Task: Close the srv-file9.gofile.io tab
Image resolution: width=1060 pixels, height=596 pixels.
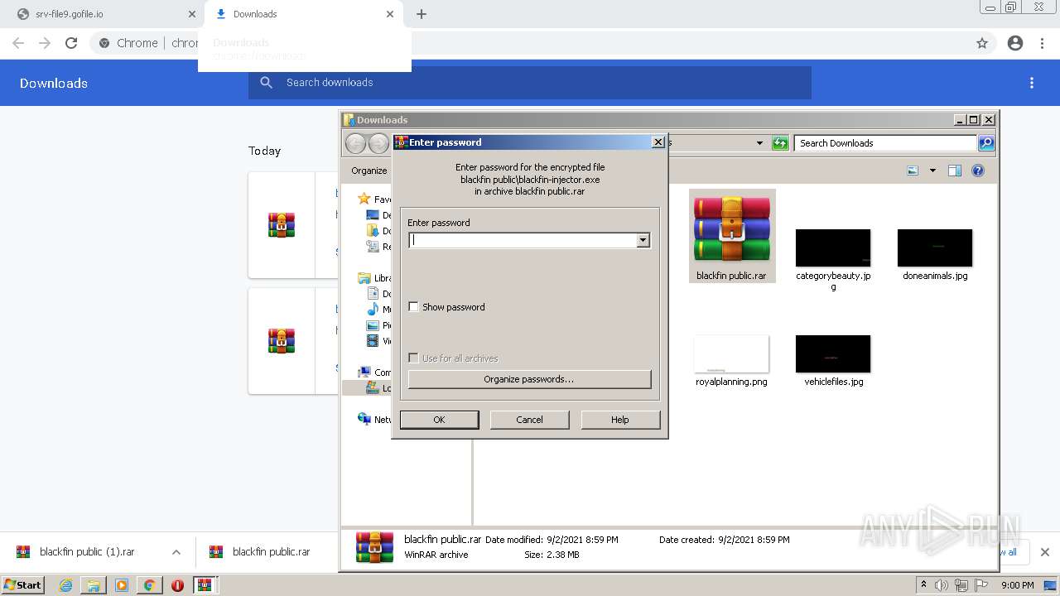Action: pyautogui.click(x=192, y=14)
